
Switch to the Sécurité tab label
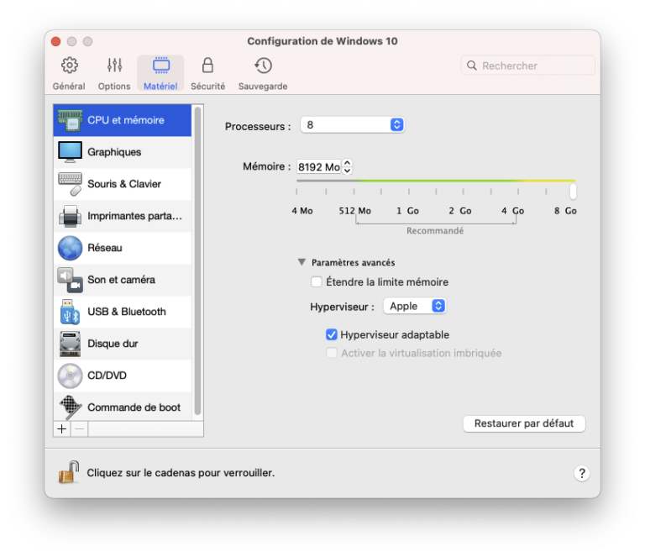tap(207, 87)
